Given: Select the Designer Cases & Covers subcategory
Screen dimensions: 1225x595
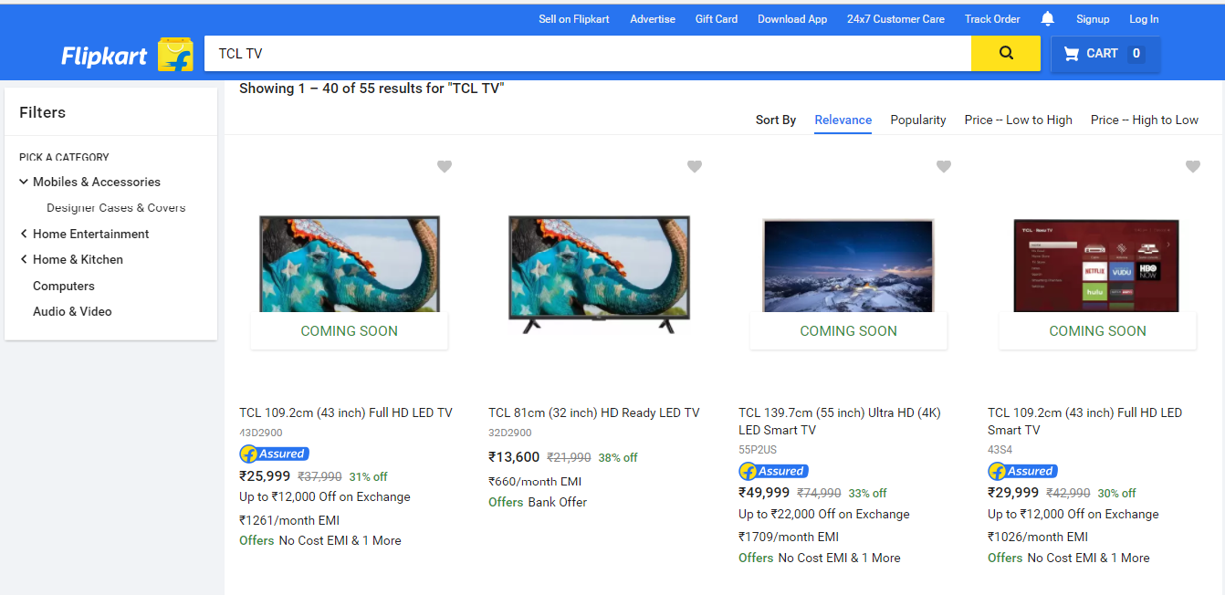Looking at the screenshot, I should (x=116, y=208).
